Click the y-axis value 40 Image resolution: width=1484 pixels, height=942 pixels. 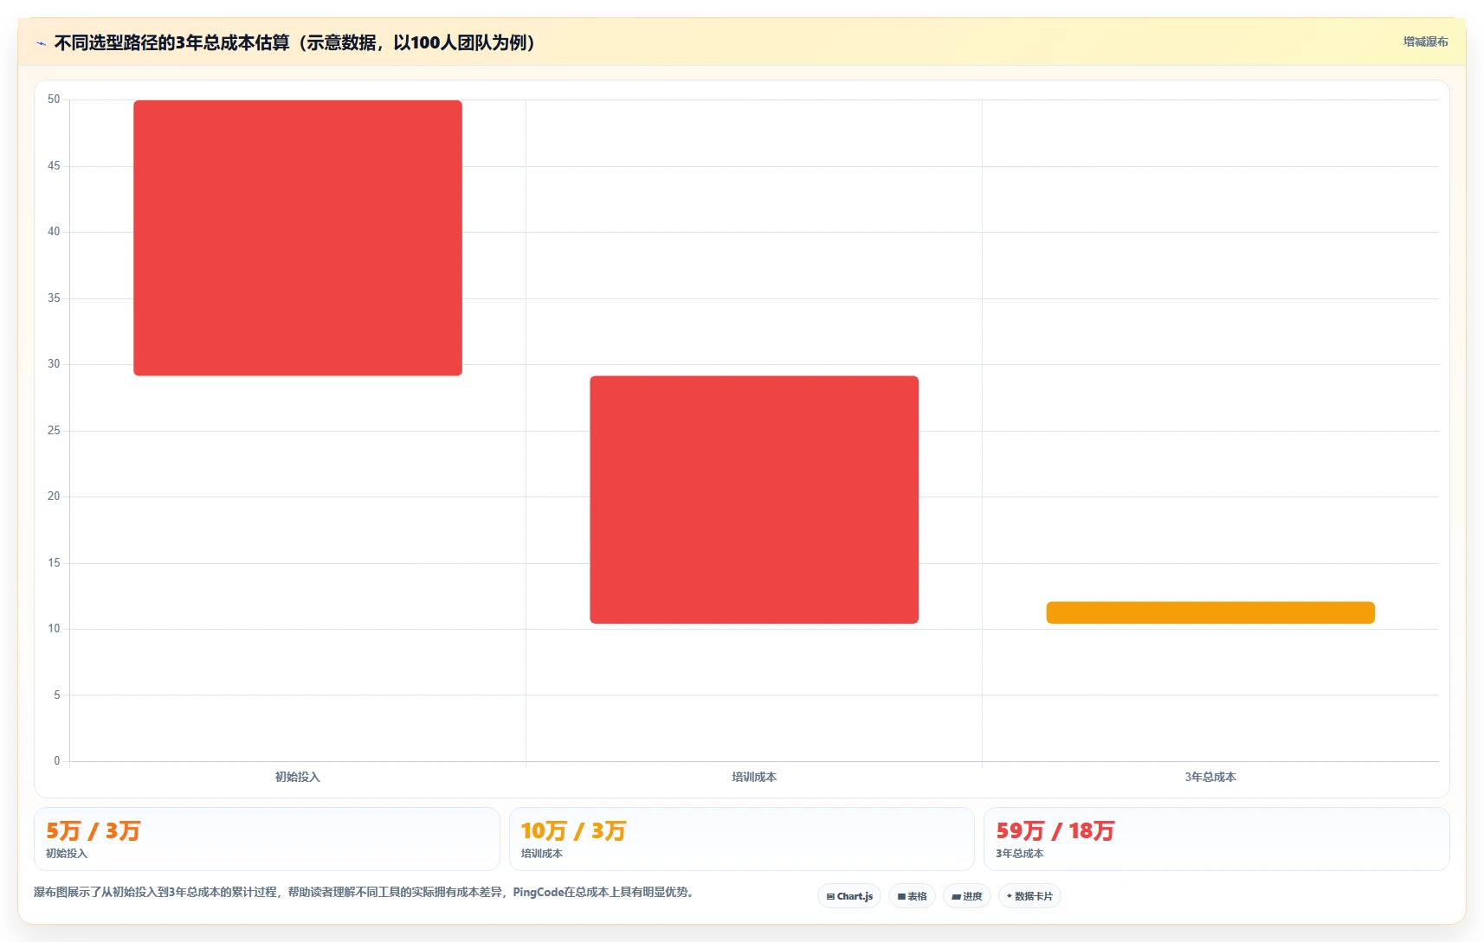point(54,232)
